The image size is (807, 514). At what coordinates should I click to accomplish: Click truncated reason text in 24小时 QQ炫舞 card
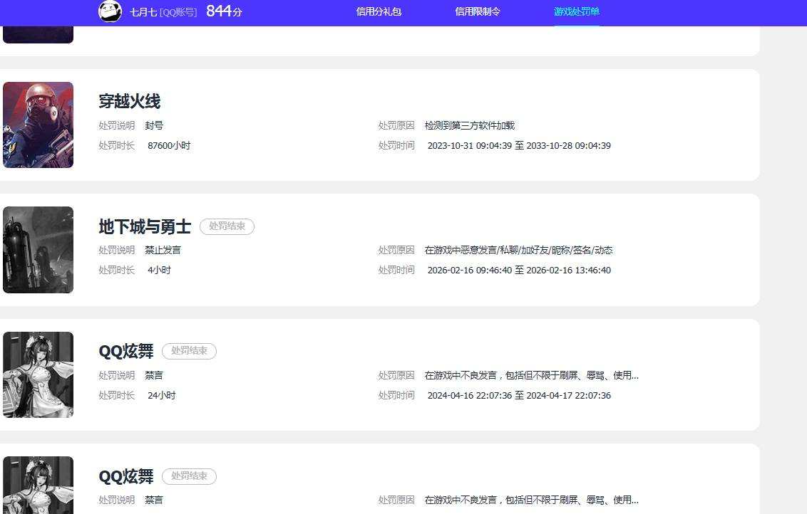[531, 375]
